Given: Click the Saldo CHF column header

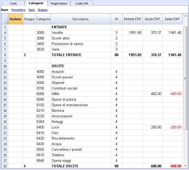Looking at the screenshot, I should tap(172, 19).
